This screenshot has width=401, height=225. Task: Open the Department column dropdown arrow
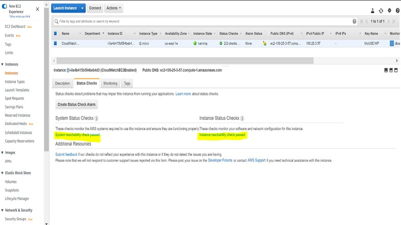tap(103, 33)
